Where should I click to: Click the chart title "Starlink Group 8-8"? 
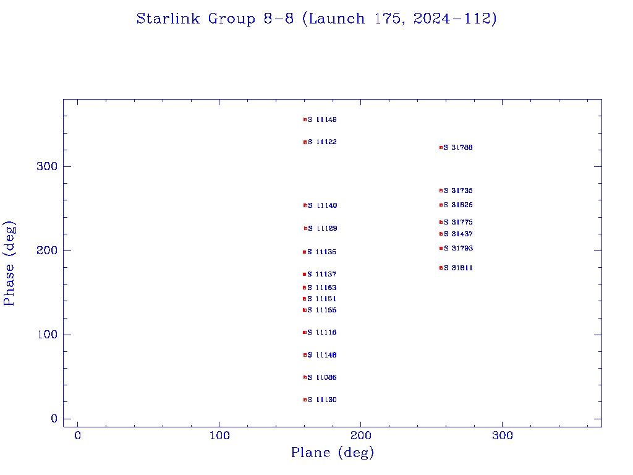(x=215, y=19)
